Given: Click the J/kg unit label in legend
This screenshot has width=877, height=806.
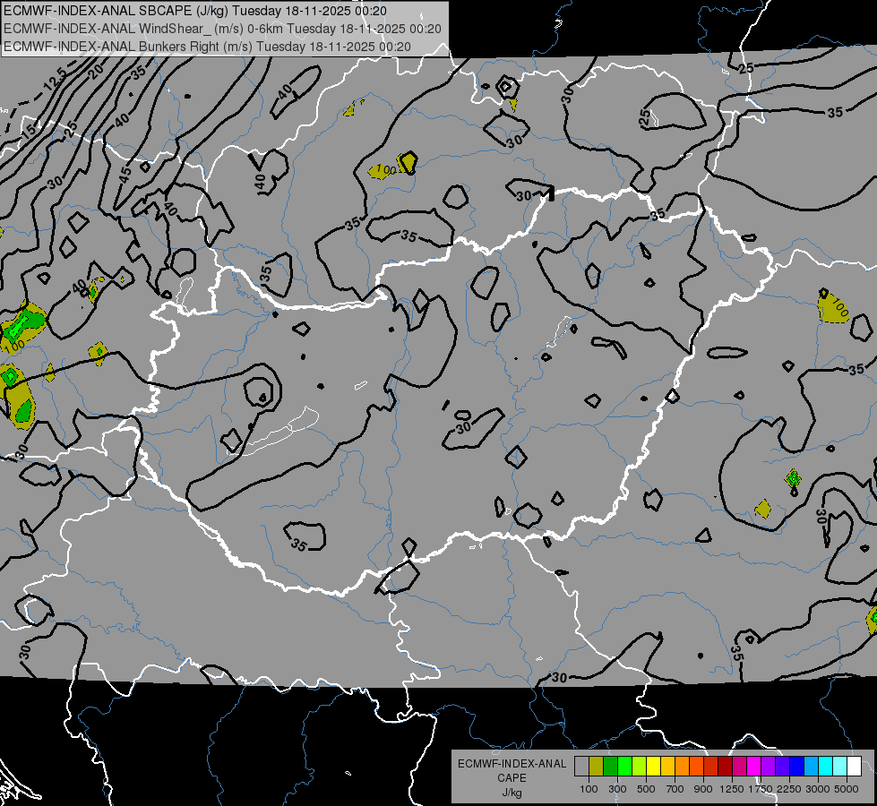Looking at the screenshot, I should pyautogui.click(x=512, y=793).
